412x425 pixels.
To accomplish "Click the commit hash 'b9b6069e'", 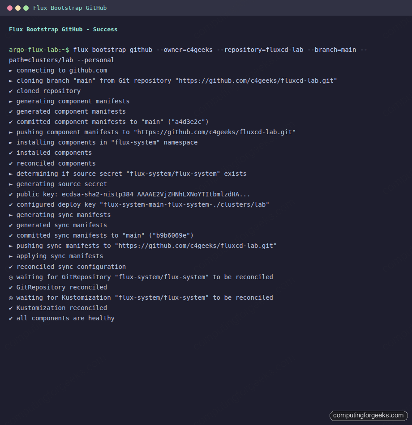I will (171, 235).
